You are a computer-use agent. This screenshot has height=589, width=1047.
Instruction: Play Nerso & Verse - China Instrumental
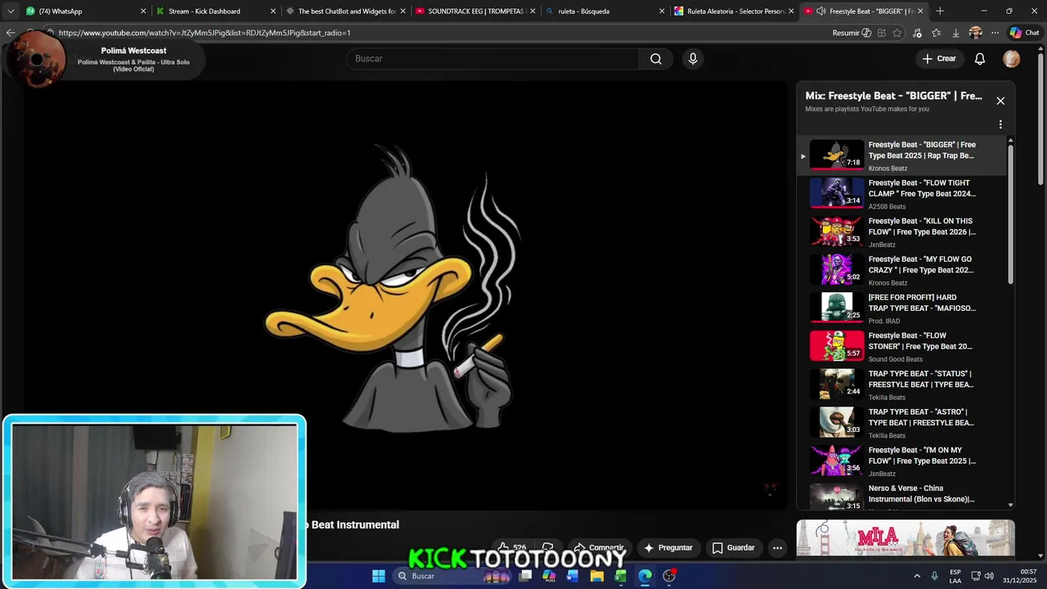(x=903, y=496)
